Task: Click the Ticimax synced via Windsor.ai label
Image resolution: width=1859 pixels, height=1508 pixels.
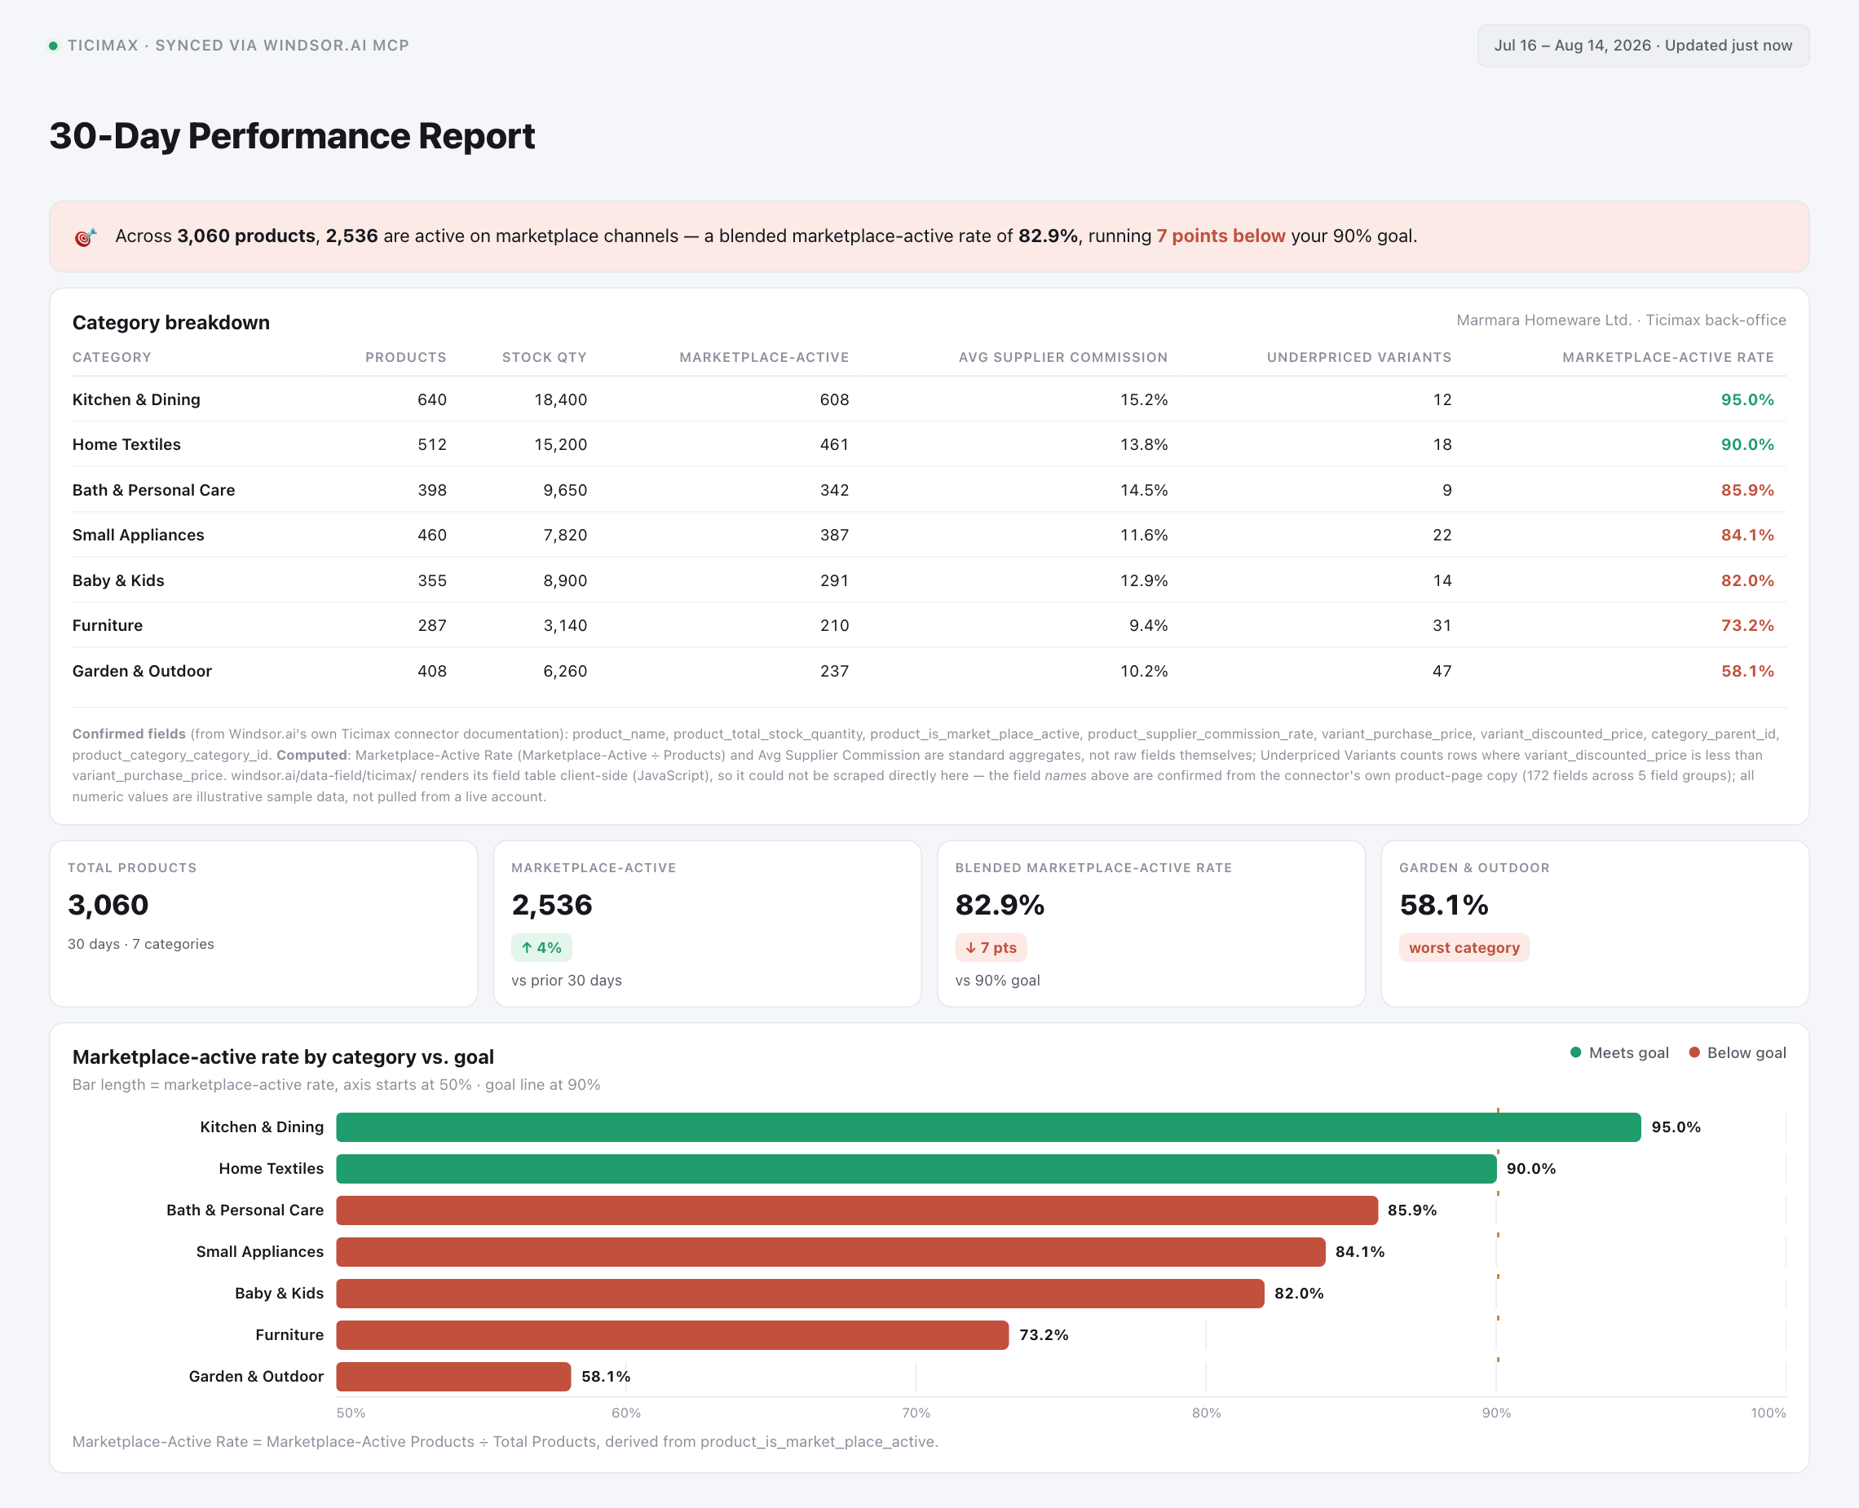Action: [238, 45]
